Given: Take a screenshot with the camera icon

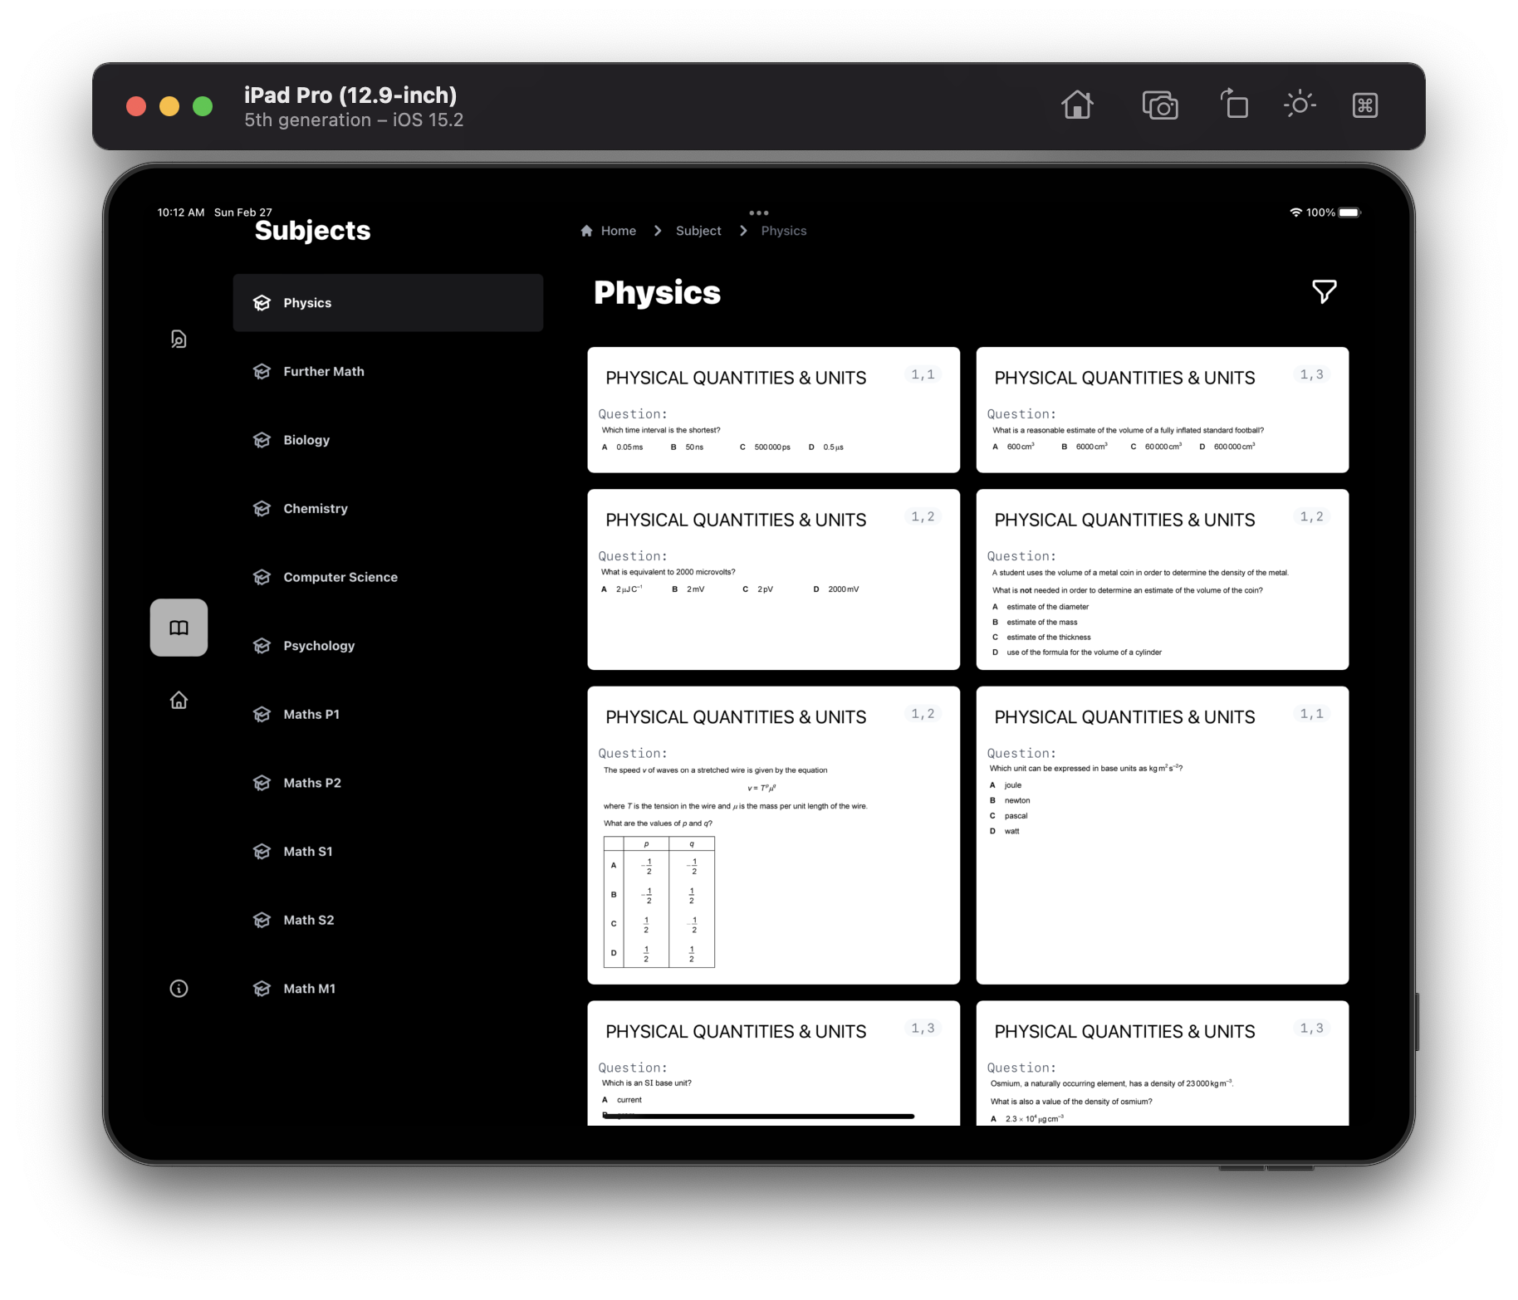Looking at the screenshot, I should (x=1160, y=105).
